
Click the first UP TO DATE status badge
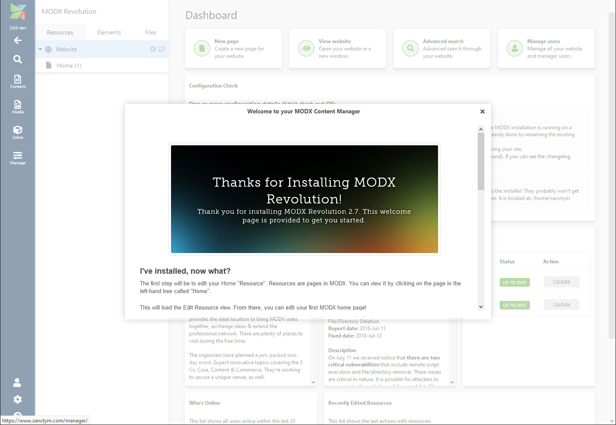tap(515, 282)
